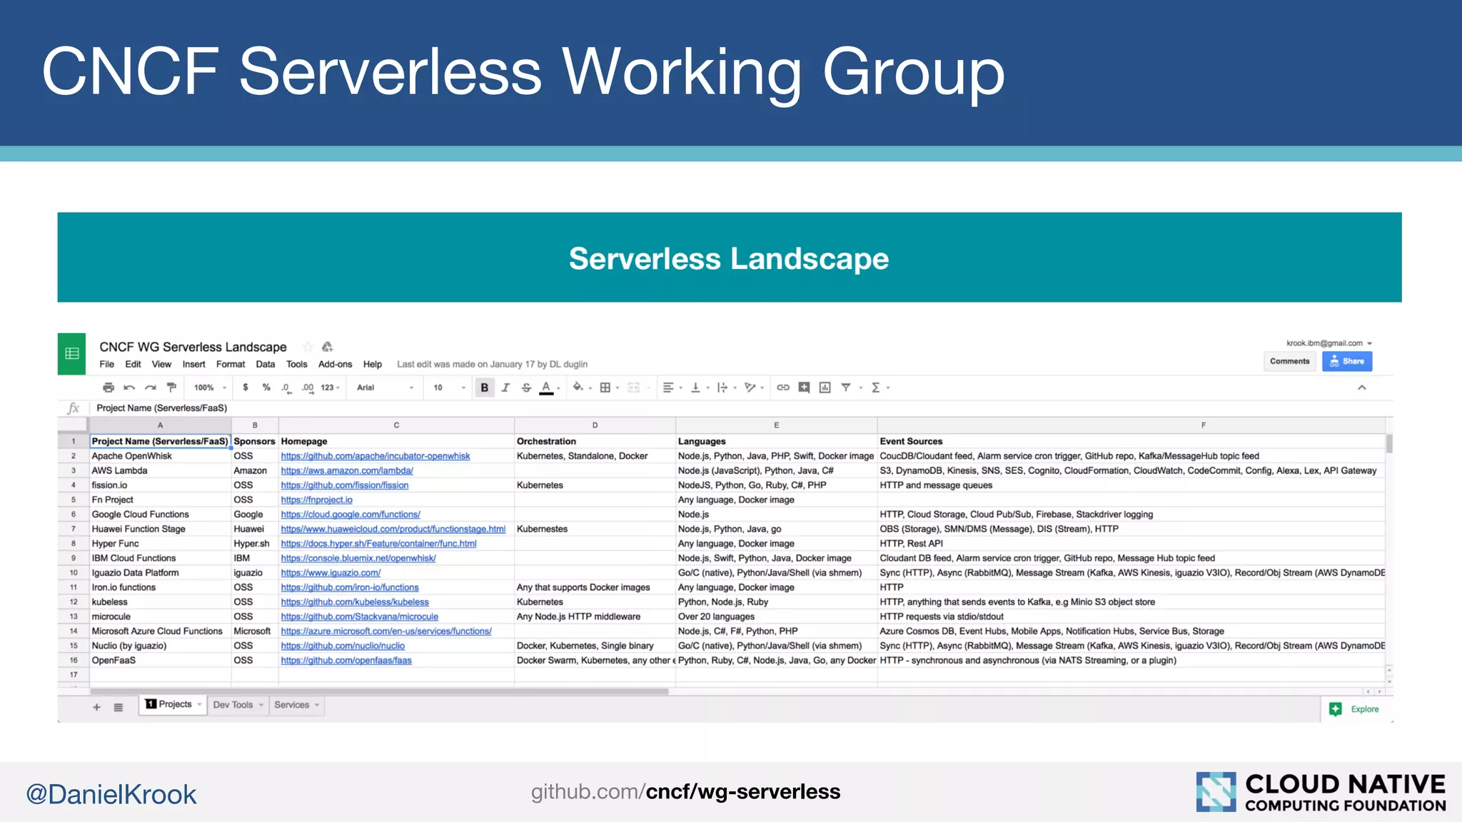Screen dimensions: 1462x822
Task: Open the vertical align options
Action: pyautogui.click(x=700, y=387)
